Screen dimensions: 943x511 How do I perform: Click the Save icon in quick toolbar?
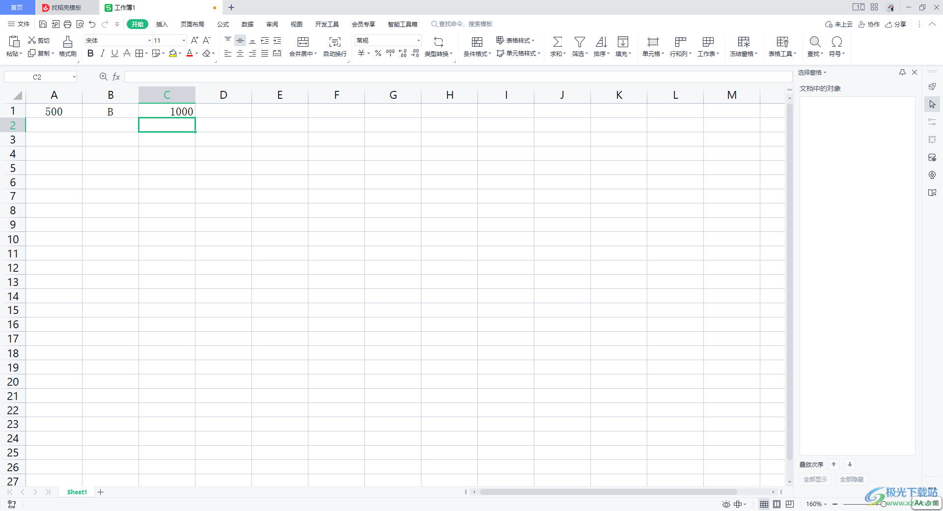pos(43,24)
